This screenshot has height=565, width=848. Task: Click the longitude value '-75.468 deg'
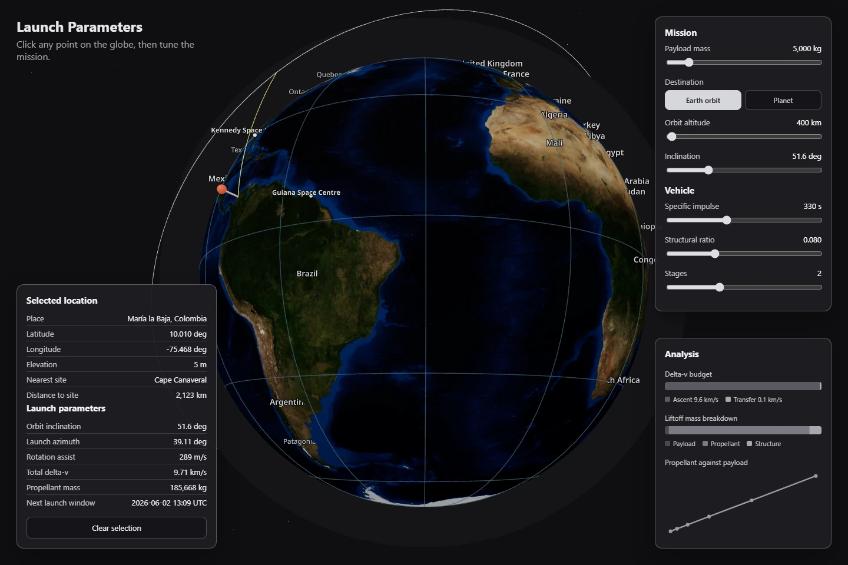coord(186,349)
